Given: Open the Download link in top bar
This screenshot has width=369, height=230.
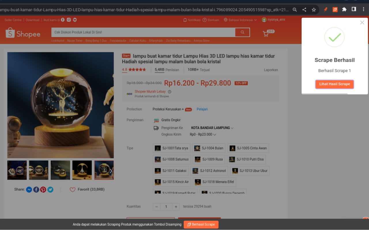Looking at the screenshot, I should [x=33, y=20].
